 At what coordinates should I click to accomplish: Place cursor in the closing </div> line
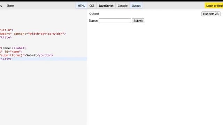click(44, 59)
